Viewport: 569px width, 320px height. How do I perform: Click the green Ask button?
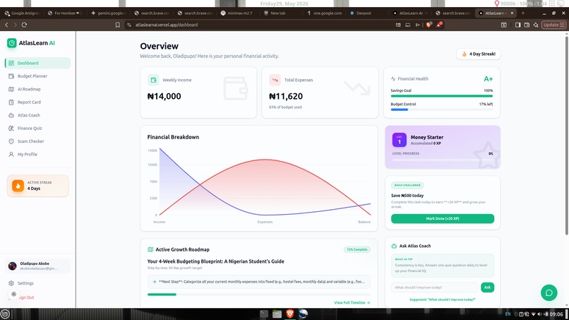click(487, 288)
